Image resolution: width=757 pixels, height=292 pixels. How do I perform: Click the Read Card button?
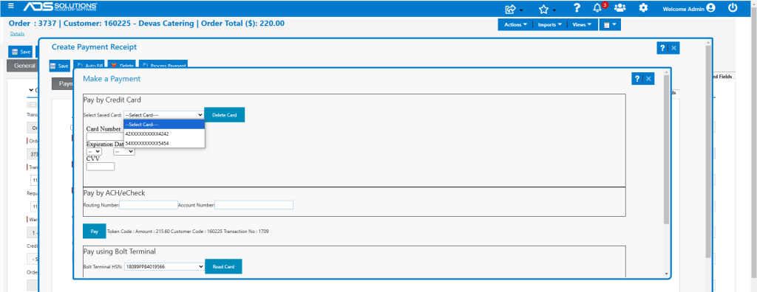[x=223, y=266]
